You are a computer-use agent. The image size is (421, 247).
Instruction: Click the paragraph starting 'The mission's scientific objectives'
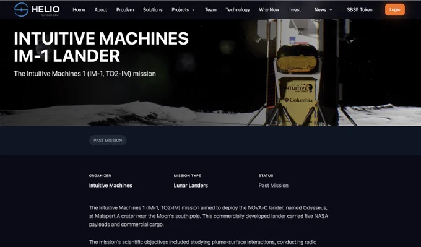point(202,242)
